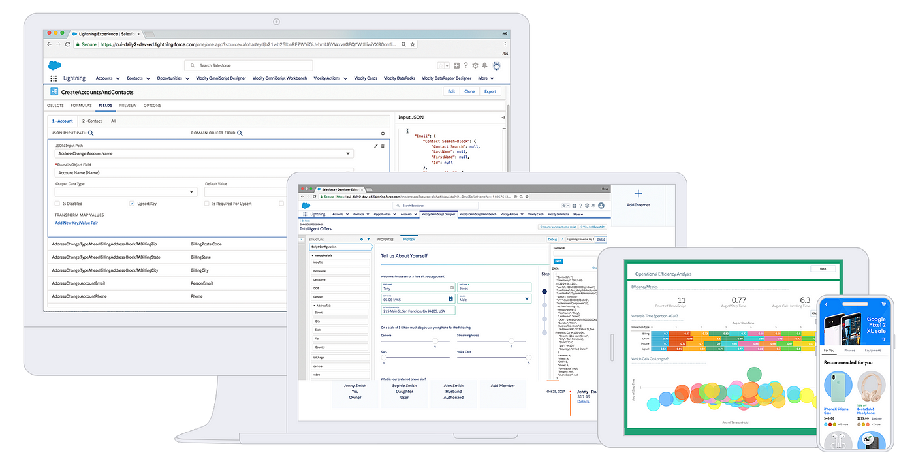Collapse the Input JSON panel arrow
The height and width of the screenshot is (457, 914).
[x=503, y=118]
